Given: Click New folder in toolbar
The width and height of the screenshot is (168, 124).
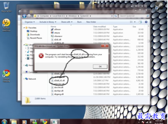Looking at the screenshot, I should [91, 22].
